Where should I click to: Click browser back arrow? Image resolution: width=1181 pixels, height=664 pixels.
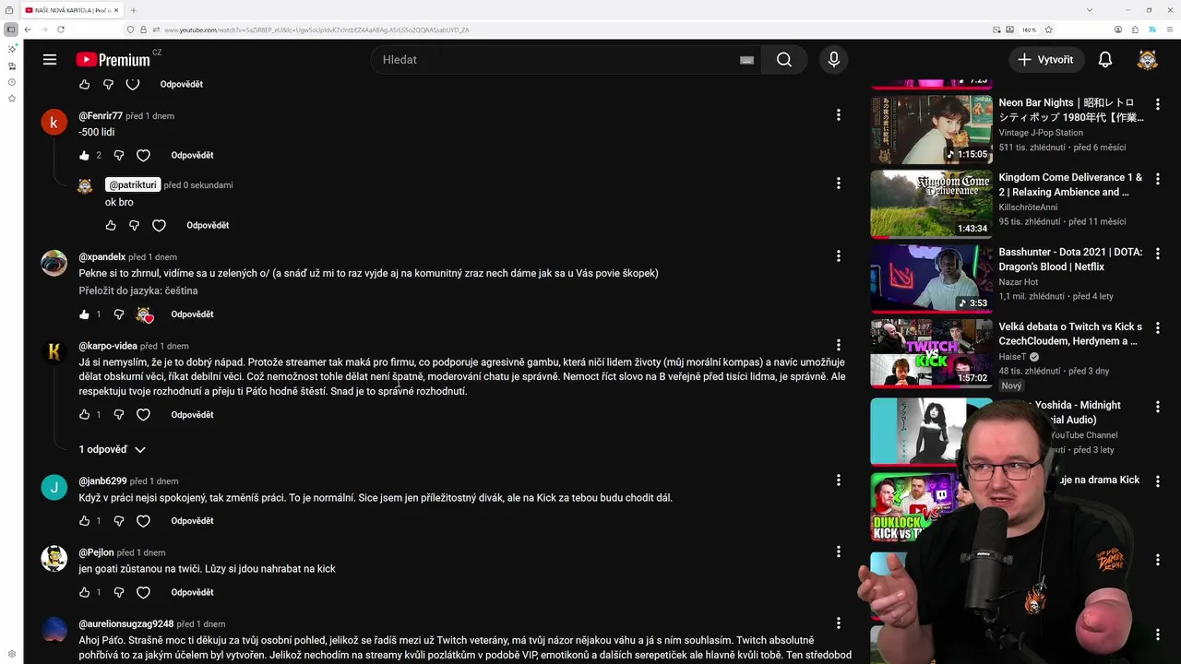(x=28, y=30)
